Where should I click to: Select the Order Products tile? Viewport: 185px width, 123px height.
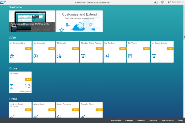(68, 110)
